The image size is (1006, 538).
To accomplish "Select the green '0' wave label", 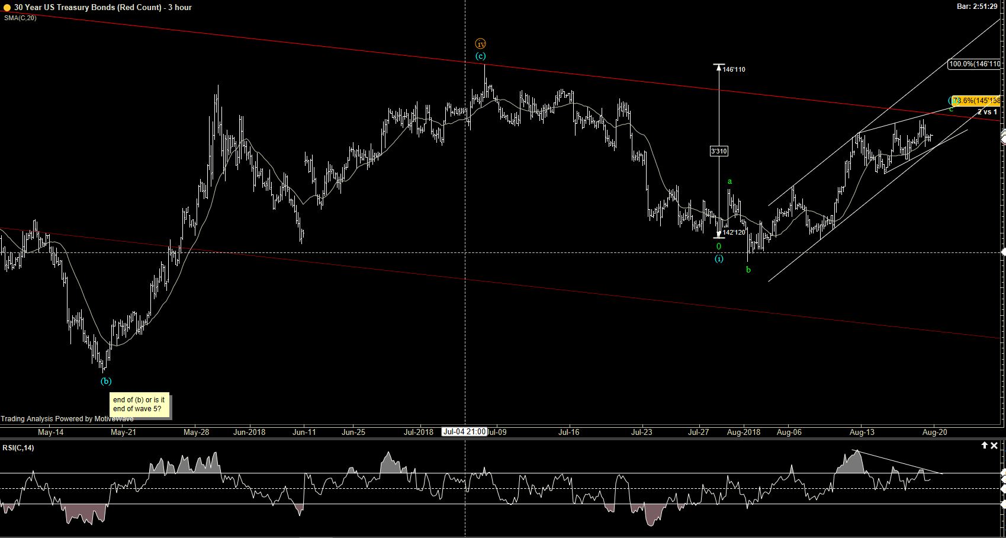I will pyautogui.click(x=719, y=246).
